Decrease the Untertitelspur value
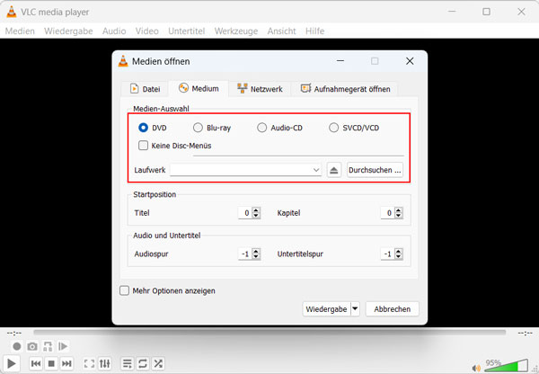 click(x=398, y=257)
